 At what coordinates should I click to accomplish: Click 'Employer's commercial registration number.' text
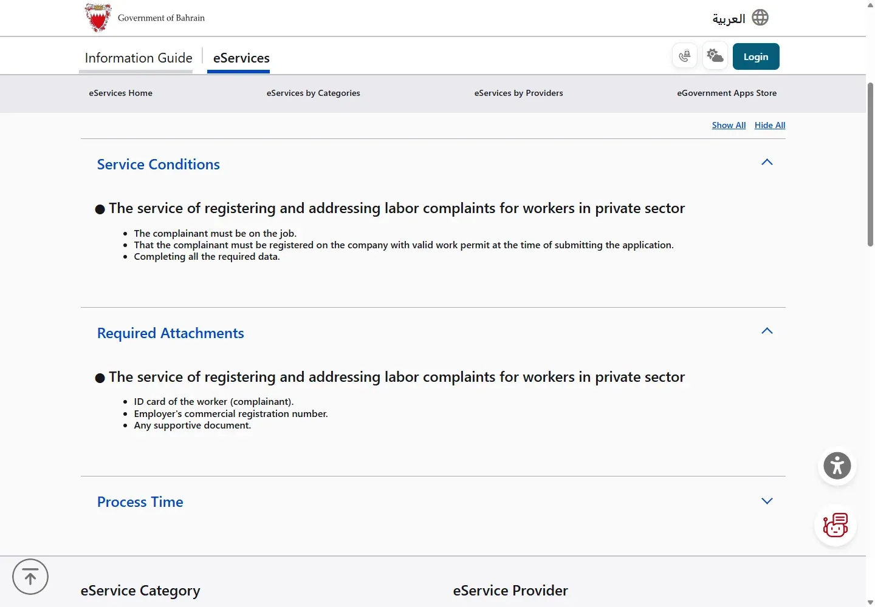click(231, 414)
